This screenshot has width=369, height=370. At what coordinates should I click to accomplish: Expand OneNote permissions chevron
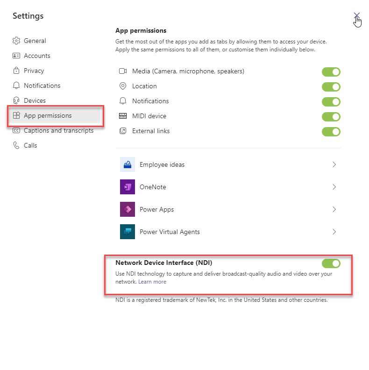[334, 187]
